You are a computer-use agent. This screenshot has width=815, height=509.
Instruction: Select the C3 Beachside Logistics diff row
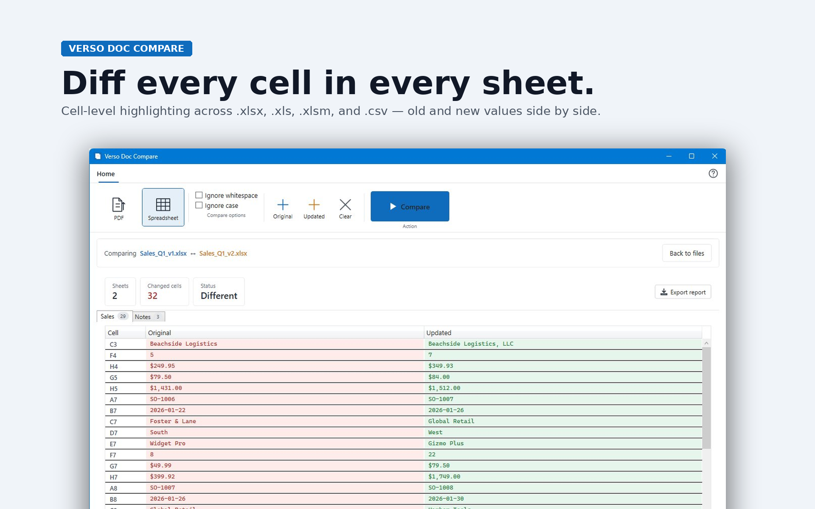click(403, 344)
